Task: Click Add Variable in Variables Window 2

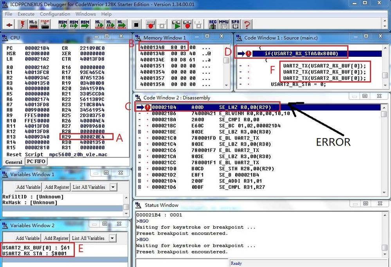Action: pyautogui.click(x=27, y=238)
